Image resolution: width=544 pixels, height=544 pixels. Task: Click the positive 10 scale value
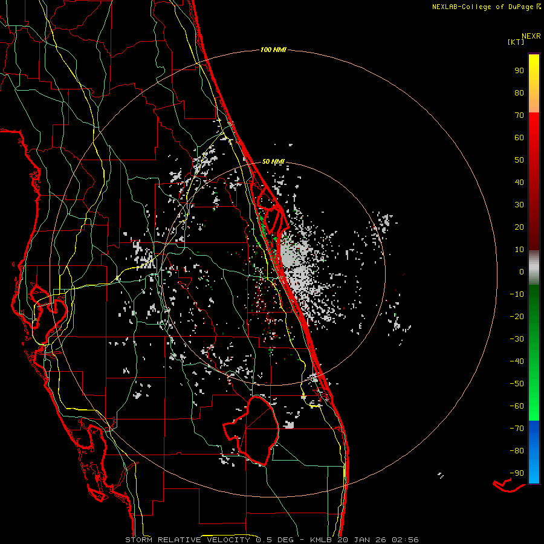click(x=519, y=250)
